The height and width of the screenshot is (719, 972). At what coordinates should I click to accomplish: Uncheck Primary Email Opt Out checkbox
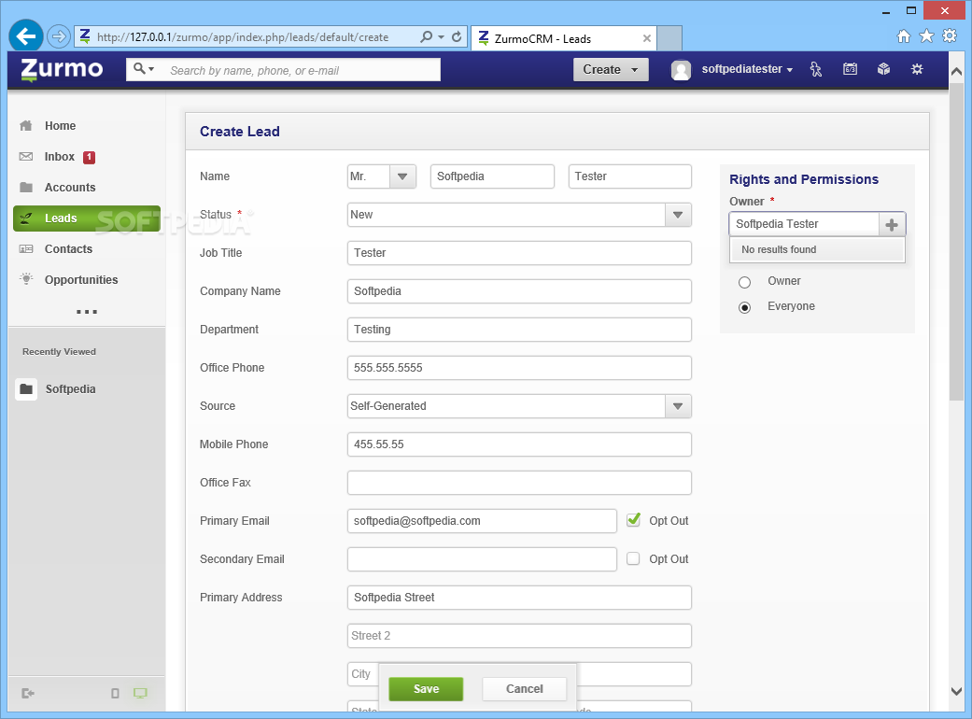pos(633,520)
